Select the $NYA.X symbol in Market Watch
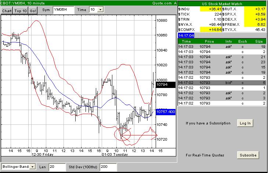Image resolution: width=268 pixels, height=173 pixels. tap(185, 25)
